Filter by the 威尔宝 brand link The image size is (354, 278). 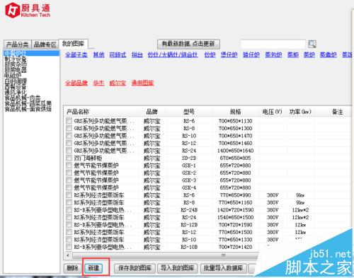(x=118, y=83)
